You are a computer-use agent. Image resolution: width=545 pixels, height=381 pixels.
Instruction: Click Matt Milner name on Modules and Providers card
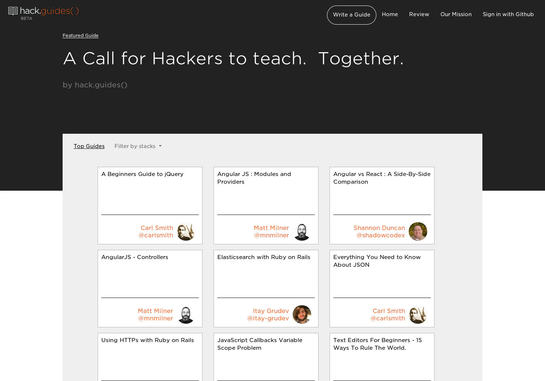tap(271, 228)
